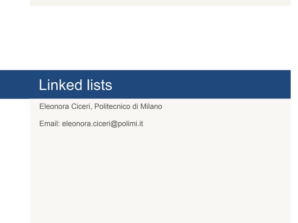The height and width of the screenshot is (223, 298).
Task: Click the "polimi.it" domain in the email
Action: pos(129,124)
